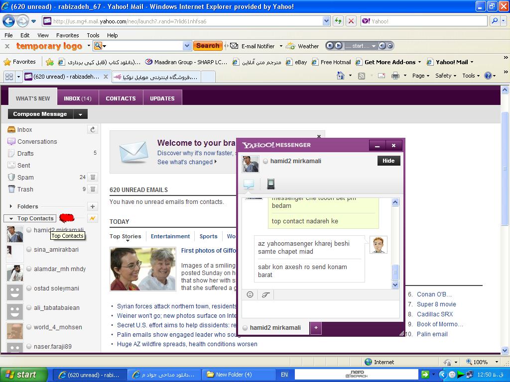This screenshot has width=510, height=382.
Task: Click the lightning bolt icon beside Top Contacts
Action: click(x=93, y=218)
